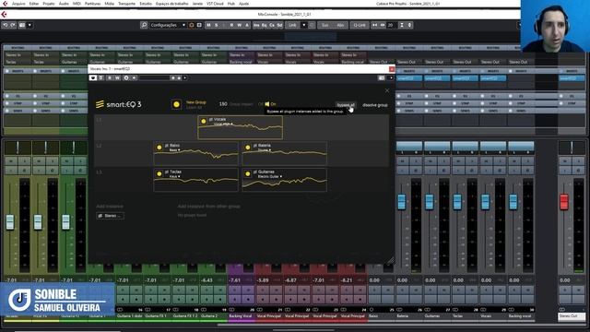Click the -6.43 volume value on green channel
Screen dimensions: 590x332
(206, 280)
